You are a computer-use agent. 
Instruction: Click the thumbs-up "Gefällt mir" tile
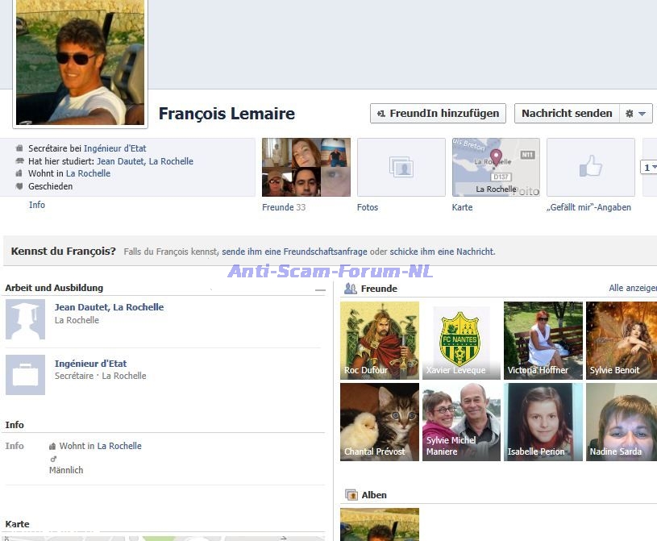(590, 168)
